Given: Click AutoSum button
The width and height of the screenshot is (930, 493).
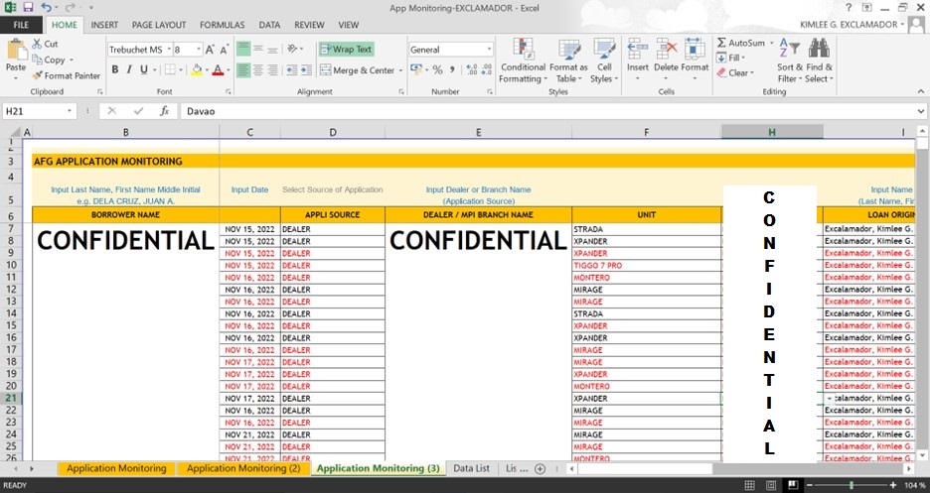Looking at the screenshot, I should tap(741, 44).
